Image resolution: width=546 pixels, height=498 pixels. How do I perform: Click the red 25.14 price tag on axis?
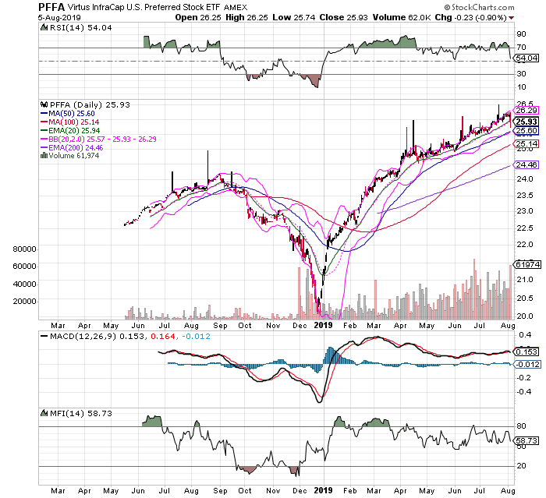click(526, 144)
